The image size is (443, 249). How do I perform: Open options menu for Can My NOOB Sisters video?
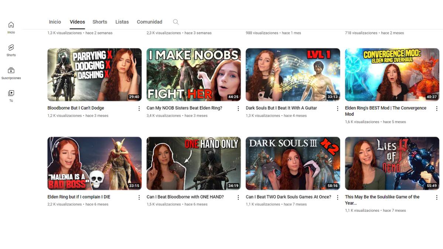tap(238, 108)
